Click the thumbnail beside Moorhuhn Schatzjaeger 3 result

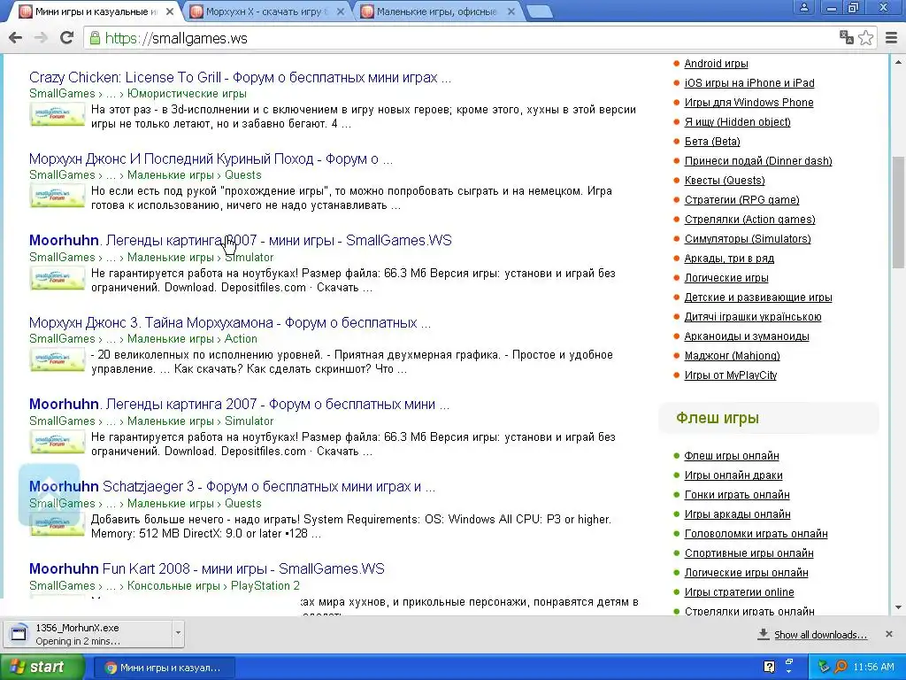click(x=58, y=524)
